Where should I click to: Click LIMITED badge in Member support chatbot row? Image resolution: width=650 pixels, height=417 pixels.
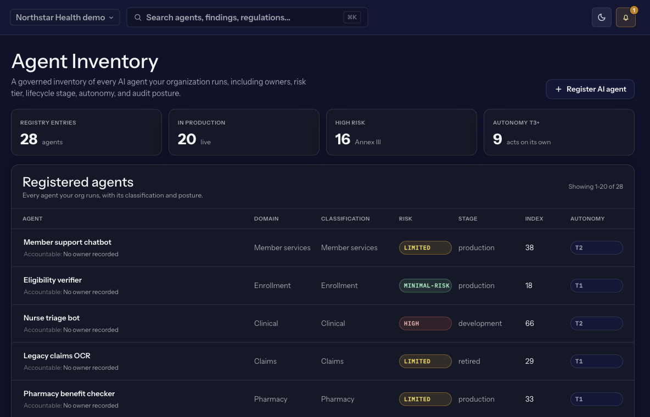pos(425,247)
